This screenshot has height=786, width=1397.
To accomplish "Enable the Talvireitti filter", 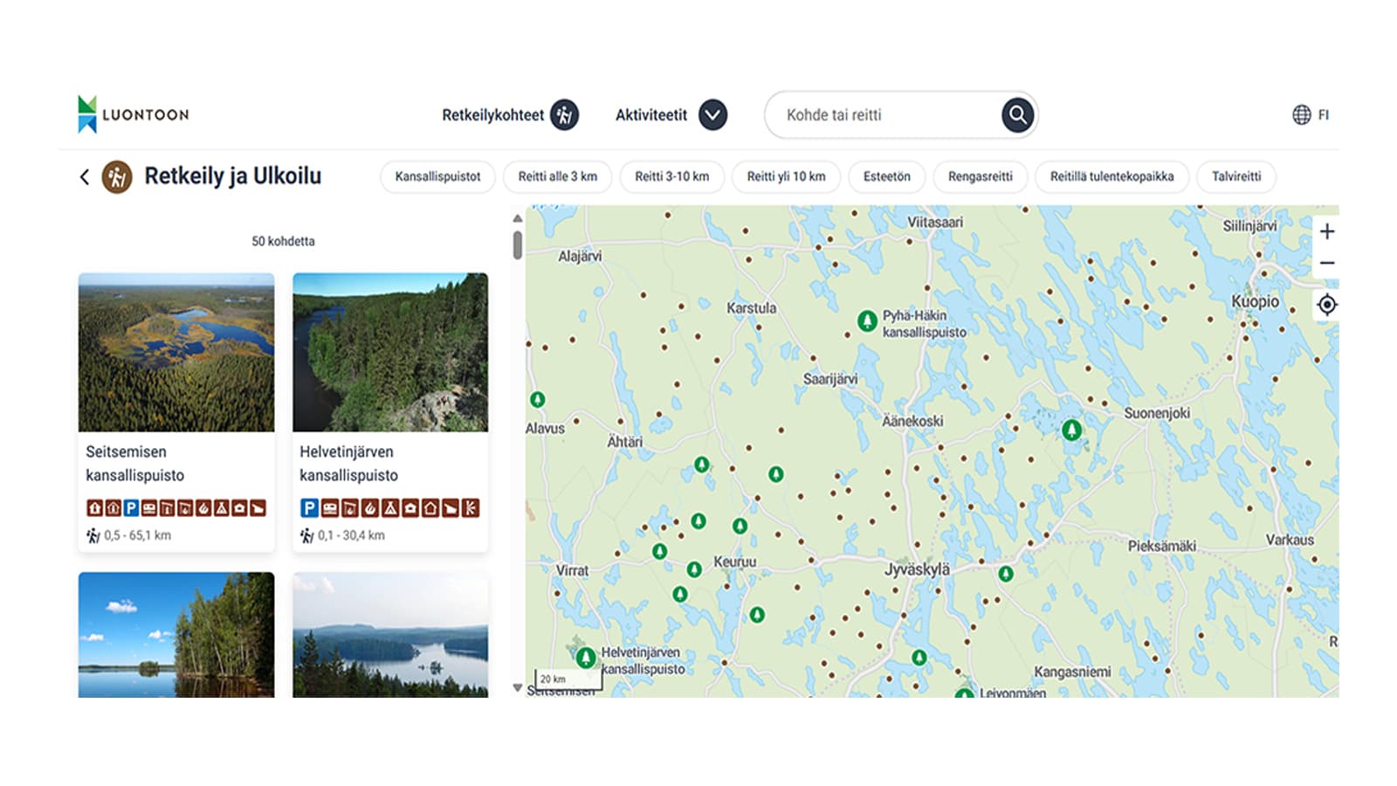I will (1236, 177).
